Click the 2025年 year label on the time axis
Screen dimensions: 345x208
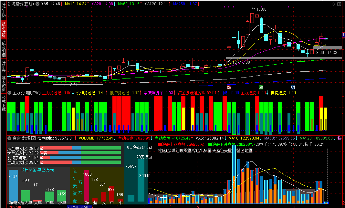pos(15,207)
